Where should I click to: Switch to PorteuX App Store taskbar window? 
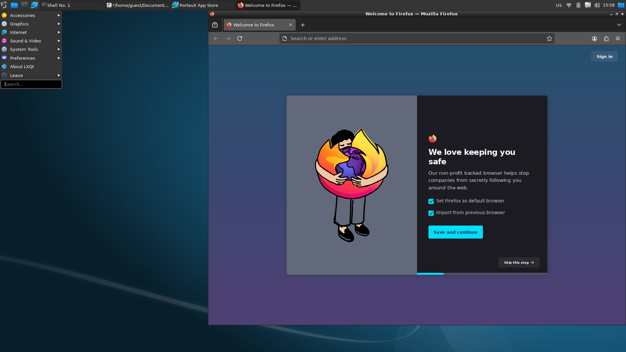coord(203,5)
